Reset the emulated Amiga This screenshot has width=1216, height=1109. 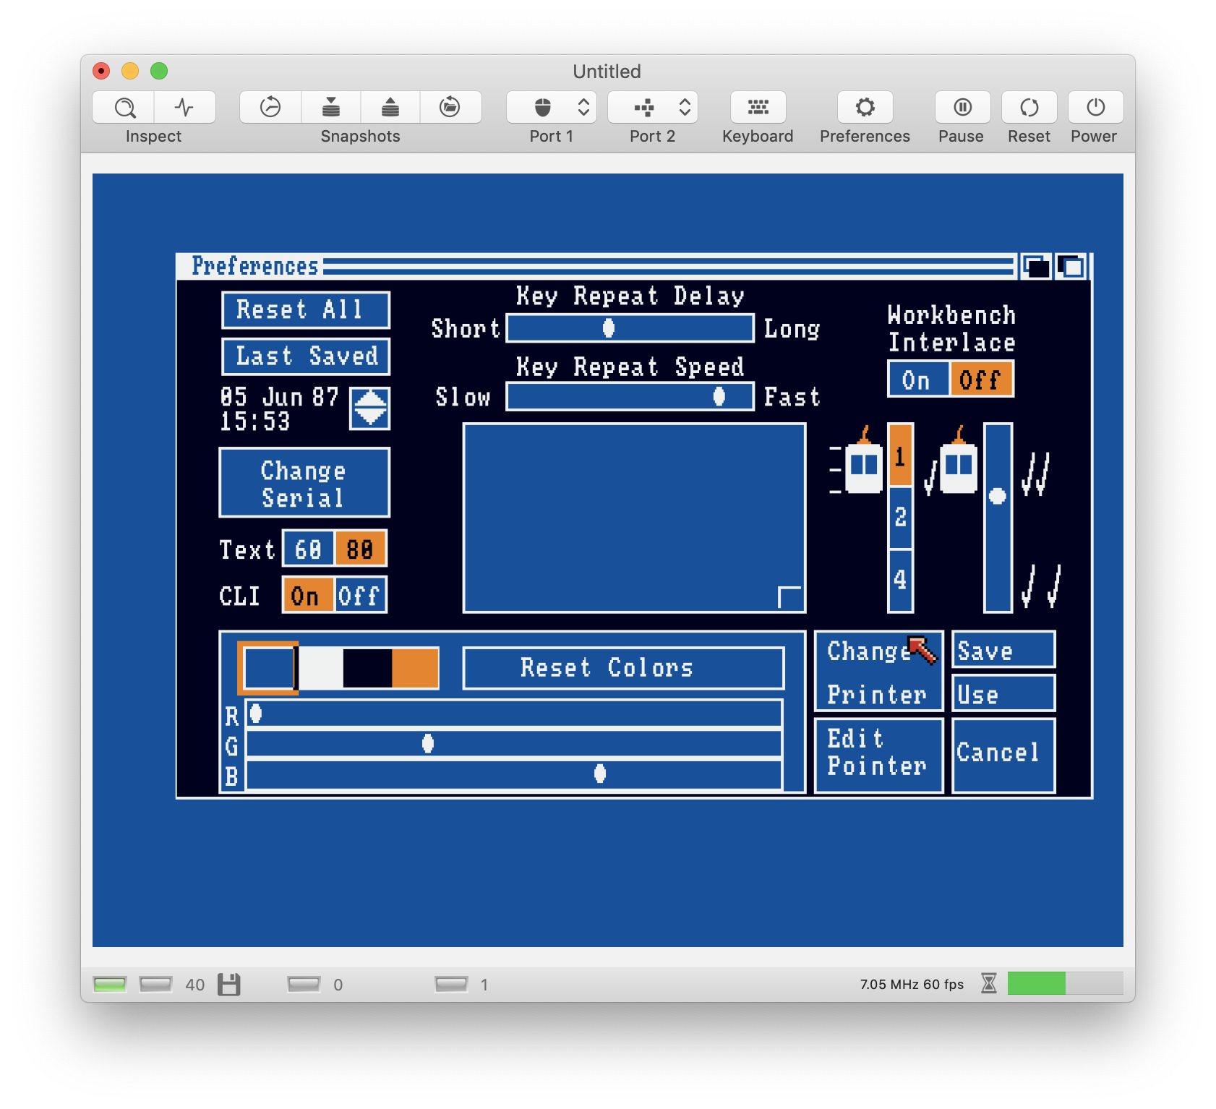tap(1029, 108)
